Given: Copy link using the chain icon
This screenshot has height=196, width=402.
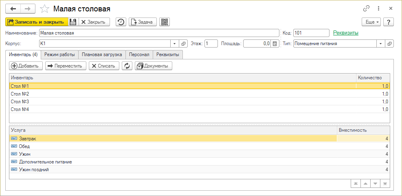Looking at the screenshot, I should tap(367, 9).
